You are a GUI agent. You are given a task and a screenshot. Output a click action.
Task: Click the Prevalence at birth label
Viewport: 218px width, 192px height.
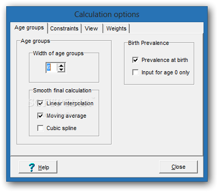click(x=165, y=60)
